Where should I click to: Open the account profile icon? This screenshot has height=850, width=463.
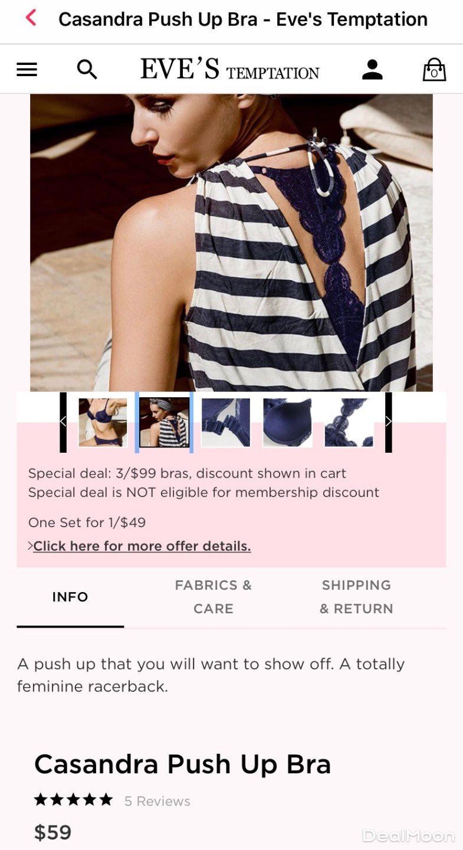[372, 70]
